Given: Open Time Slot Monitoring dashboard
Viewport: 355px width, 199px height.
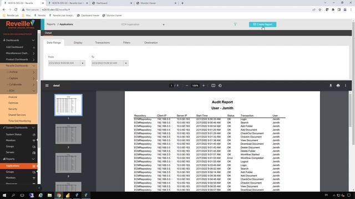Looking at the screenshot, I should pyautogui.click(x=19, y=121).
